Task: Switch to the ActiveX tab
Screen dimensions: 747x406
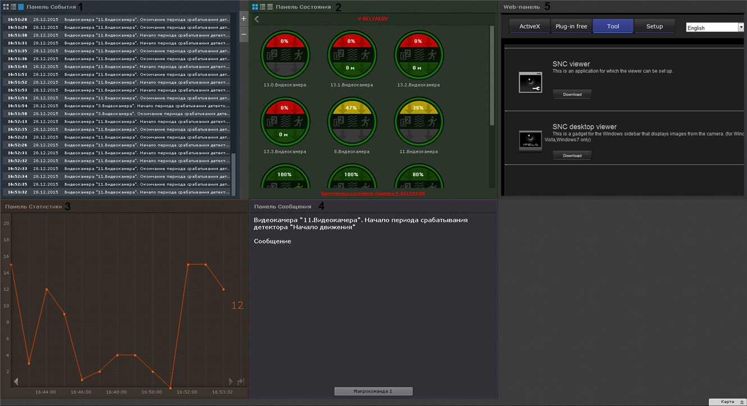Action: pos(529,26)
